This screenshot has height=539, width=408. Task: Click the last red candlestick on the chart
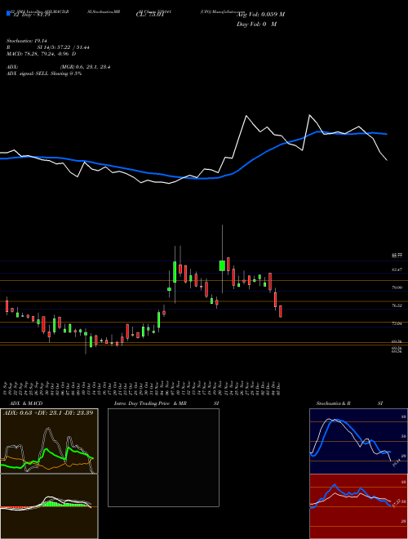tap(281, 311)
